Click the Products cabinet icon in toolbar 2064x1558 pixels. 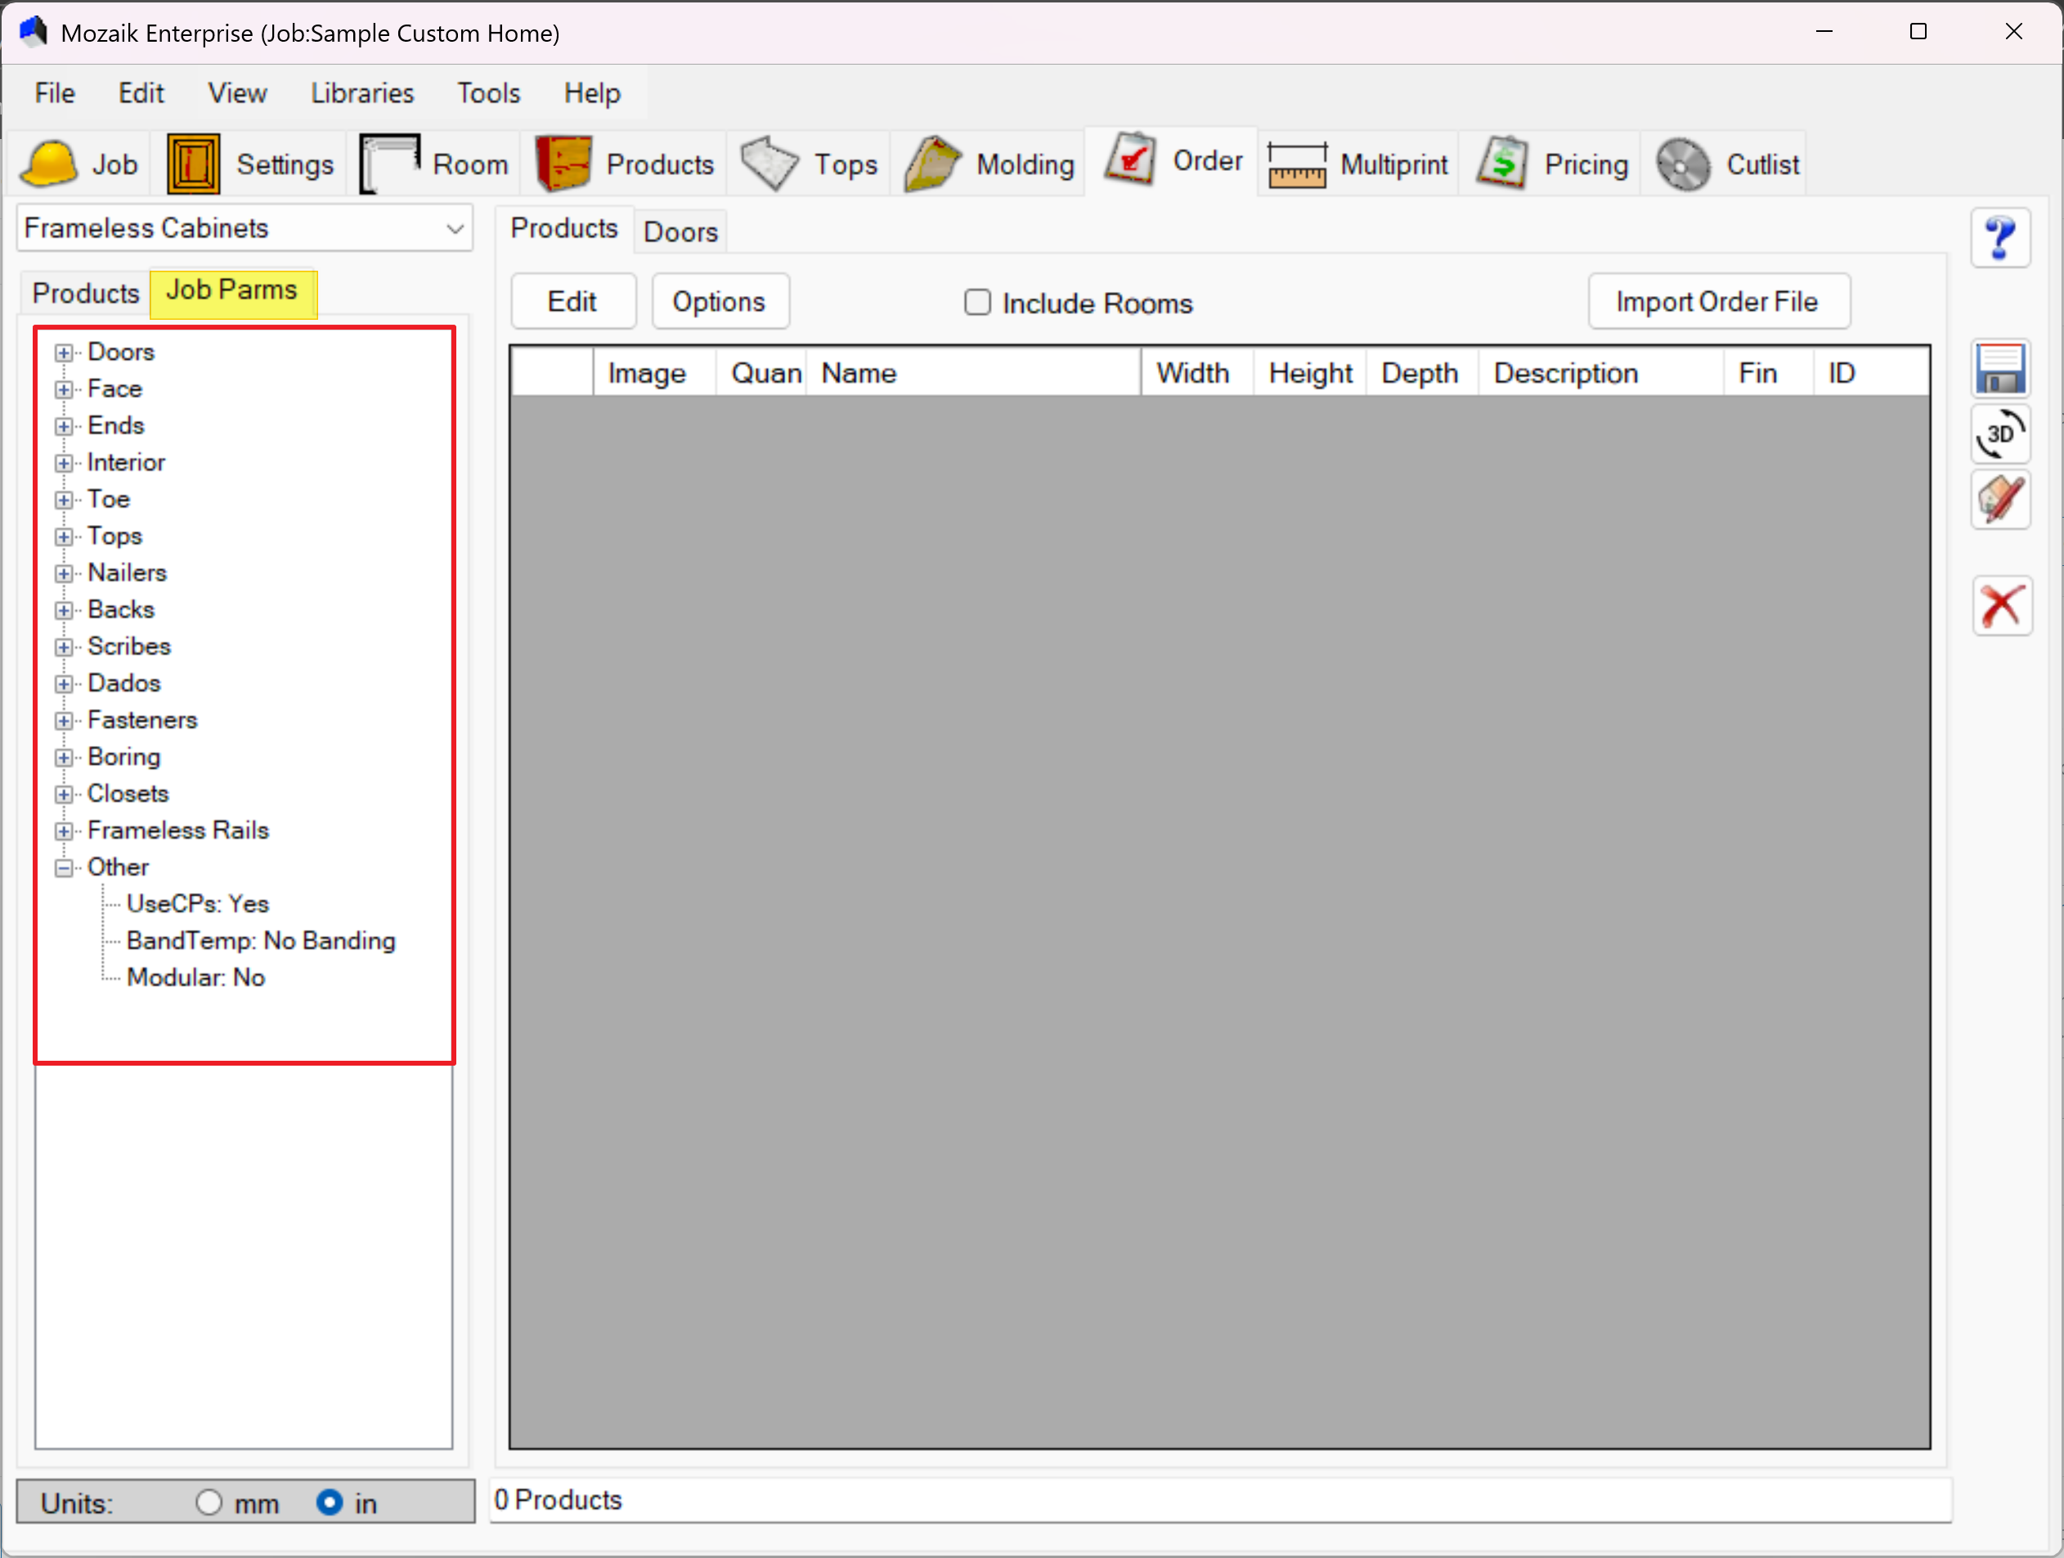pyautogui.click(x=563, y=164)
